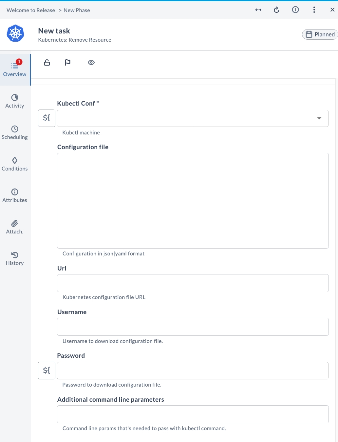
Task: Toggle variable mode for Password field
Action: 47,371
